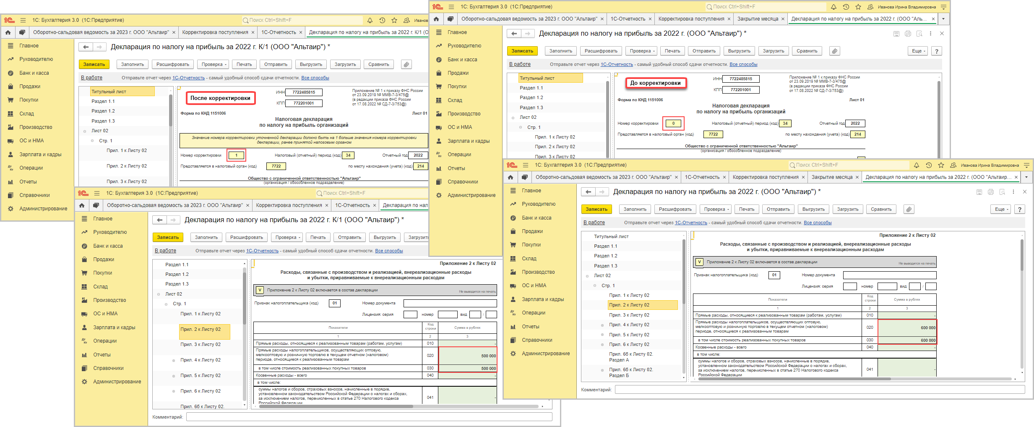Screen dimensions: 1034x427
Task: Open the tab list arrow in До корректировки window
Action: coord(943,19)
